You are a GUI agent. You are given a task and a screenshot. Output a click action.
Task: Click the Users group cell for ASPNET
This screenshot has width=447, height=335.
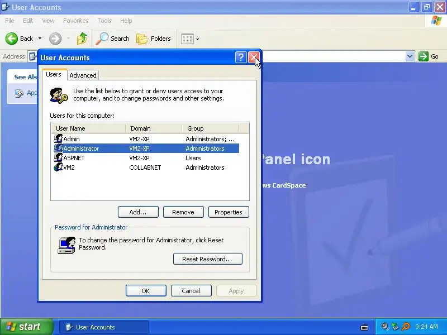click(193, 158)
